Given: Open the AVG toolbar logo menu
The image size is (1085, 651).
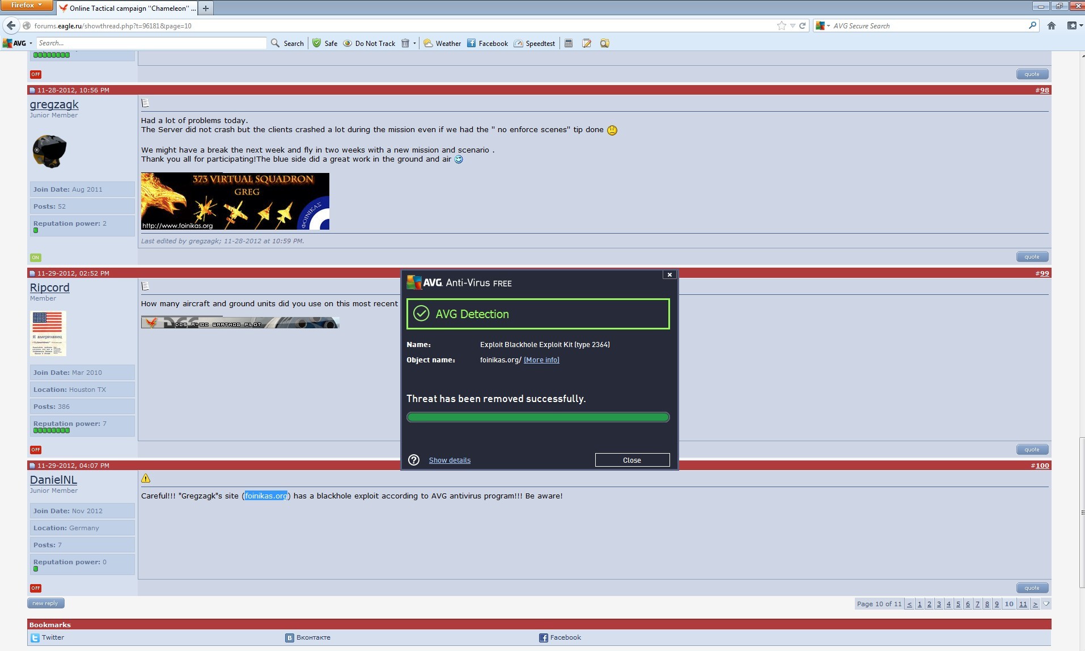Looking at the screenshot, I should pos(18,43).
